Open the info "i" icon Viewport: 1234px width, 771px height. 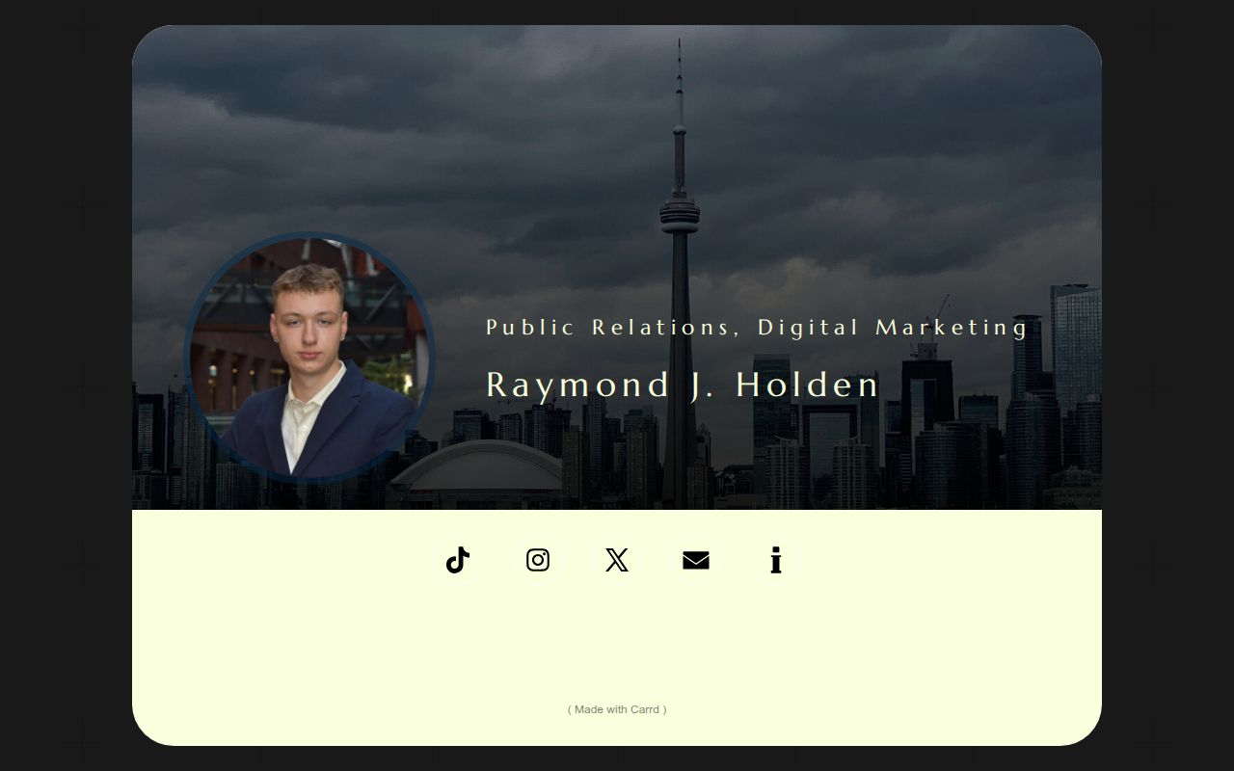pos(775,560)
